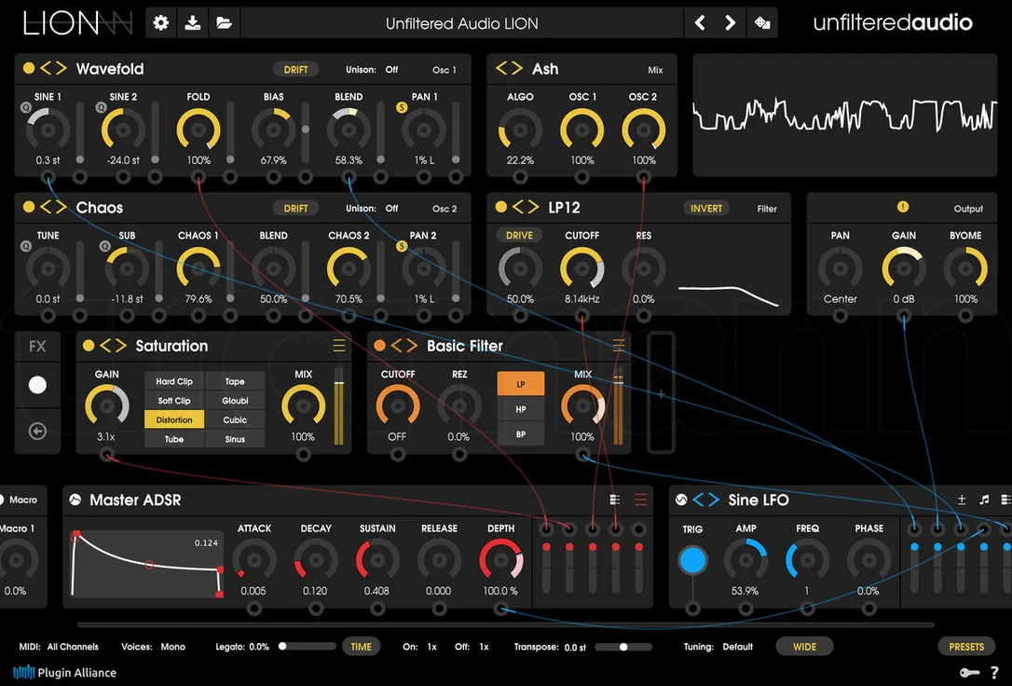Click the PAN 1 S icon
The height and width of the screenshot is (686, 1012).
[402, 107]
